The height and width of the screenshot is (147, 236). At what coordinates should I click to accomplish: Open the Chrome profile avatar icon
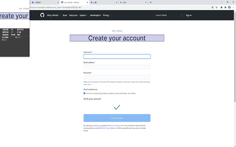(229, 7)
